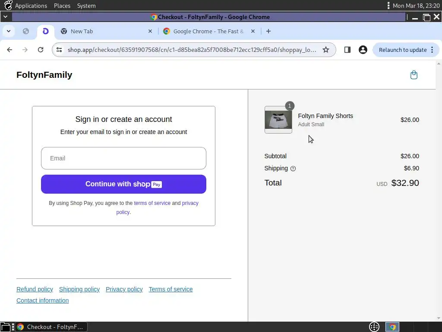
Task: Open the Terms of service footer link
Action: coord(170,289)
